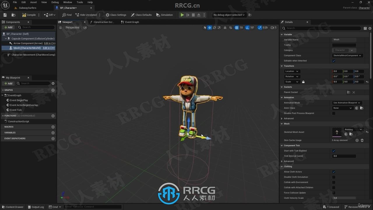Open Anim Class dropdown
This screenshot has width=373, height=210.
coord(343,108)
